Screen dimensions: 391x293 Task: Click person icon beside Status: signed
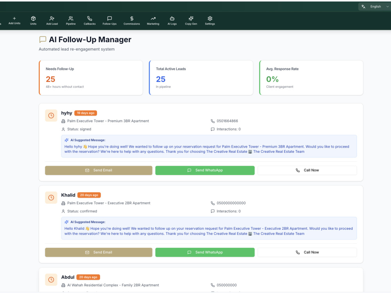[63, 129]
